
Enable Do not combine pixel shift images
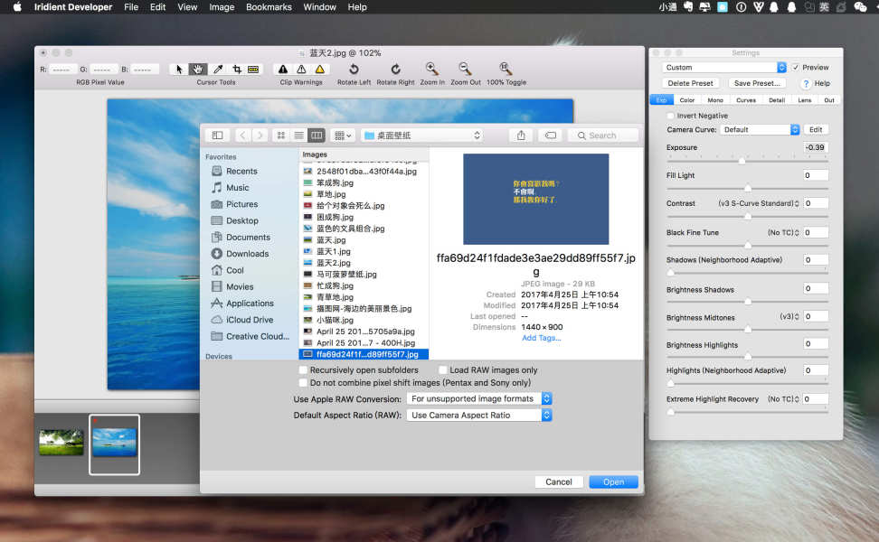click(x=303, y=383)
